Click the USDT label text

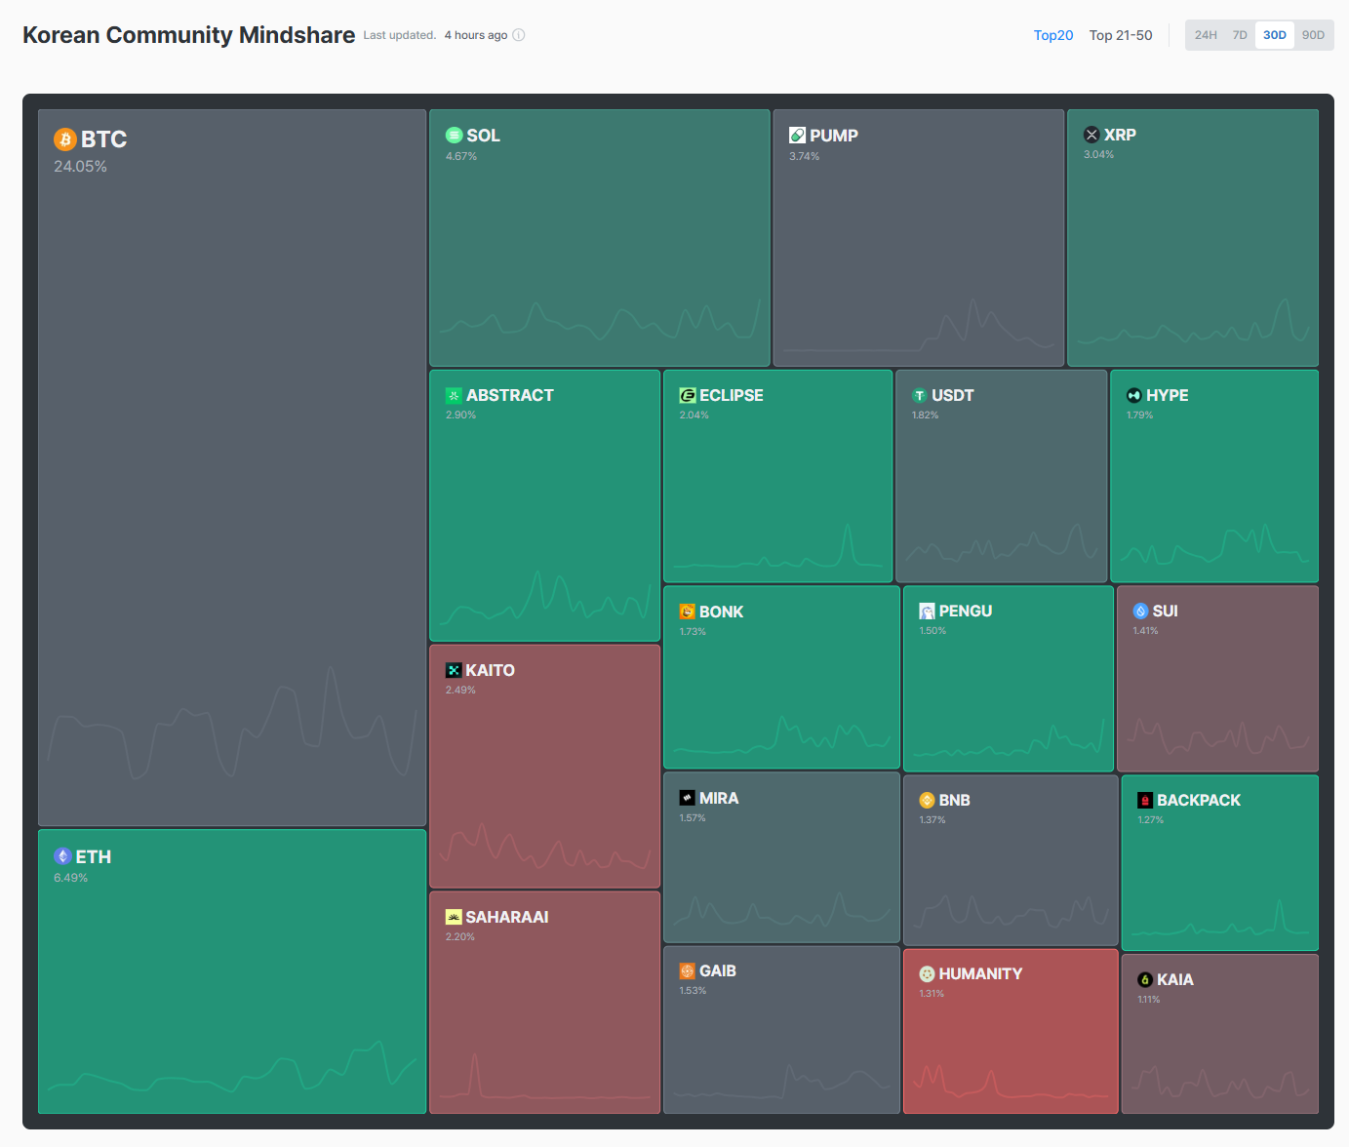[x=953, y=395]
